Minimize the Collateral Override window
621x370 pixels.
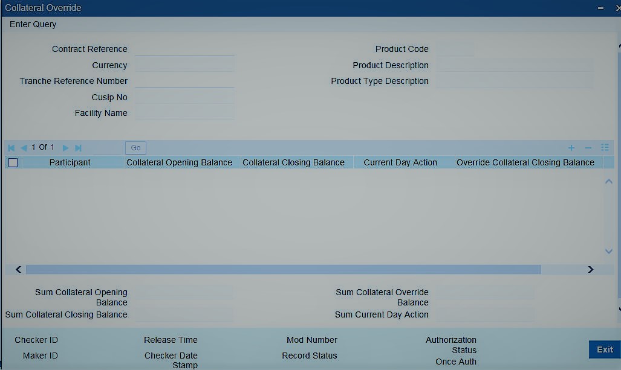601,8
